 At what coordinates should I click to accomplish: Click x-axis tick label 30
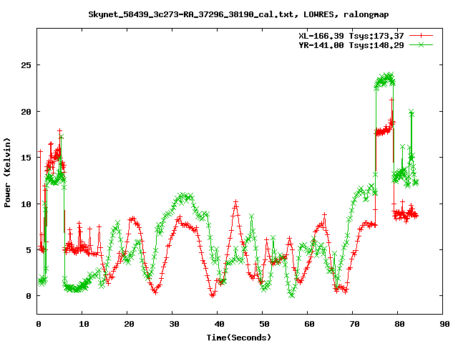coord(174,324)
